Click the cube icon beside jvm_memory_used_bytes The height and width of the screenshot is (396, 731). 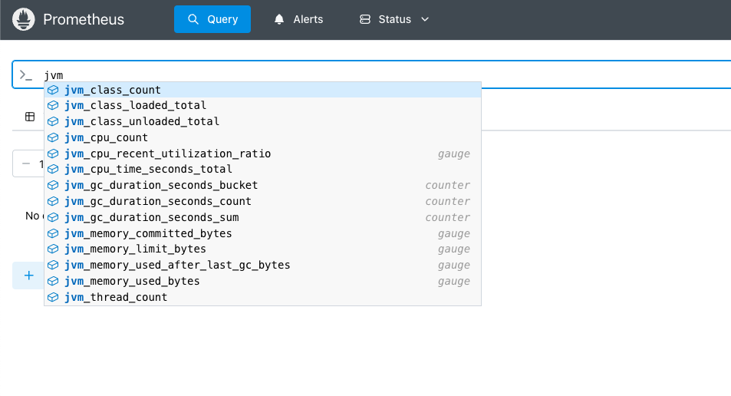click(x=53, y=281)
